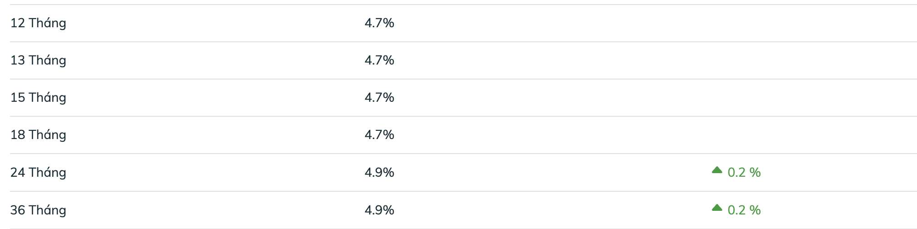Click the 24 Tháng term label

click(38, 173)
